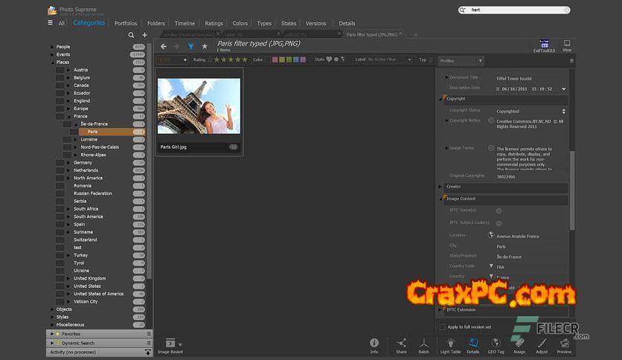Click the Assign icon

[x=519, y=344]
